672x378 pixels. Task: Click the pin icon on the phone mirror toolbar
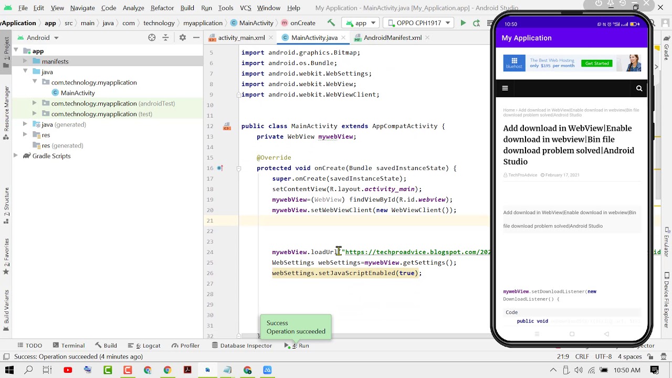[611, 4]
